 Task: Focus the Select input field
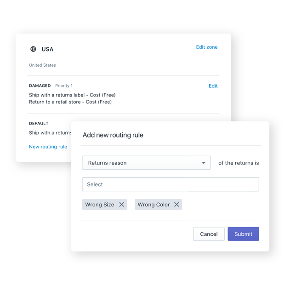coord(171,184)
